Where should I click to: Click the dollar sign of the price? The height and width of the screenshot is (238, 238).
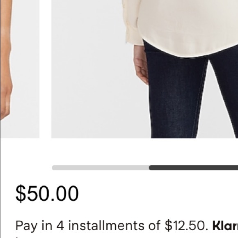click(x=20, y=194)
